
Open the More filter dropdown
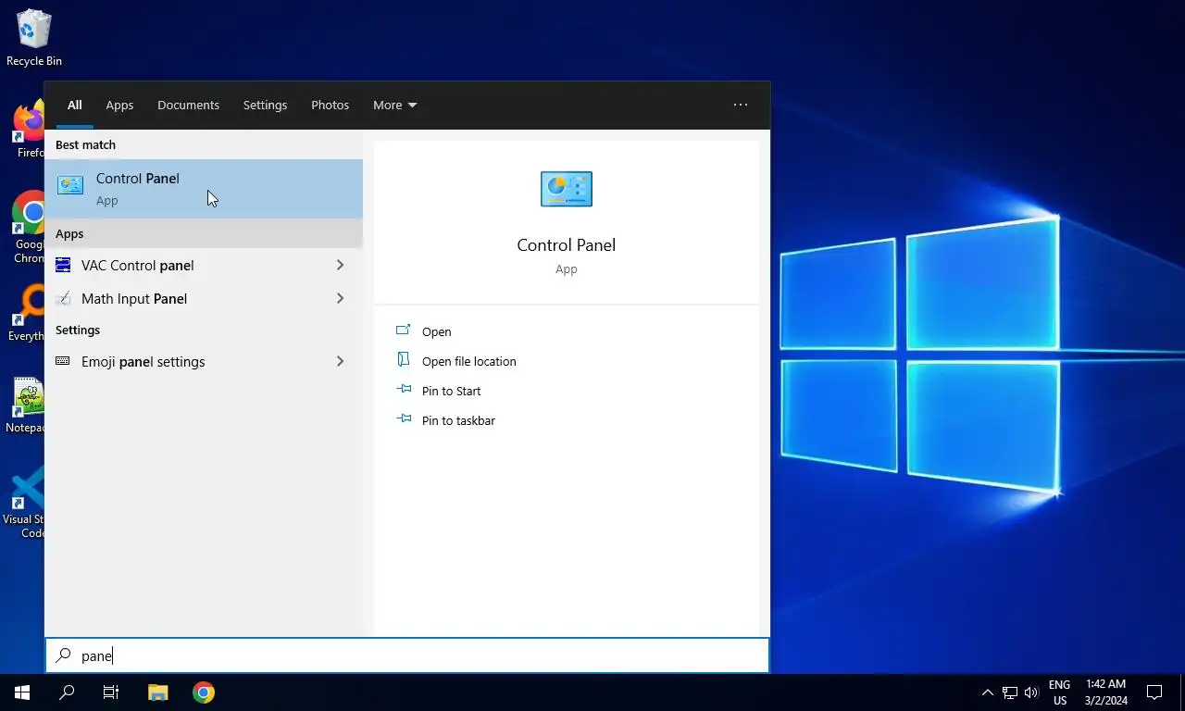click(395, 106)
